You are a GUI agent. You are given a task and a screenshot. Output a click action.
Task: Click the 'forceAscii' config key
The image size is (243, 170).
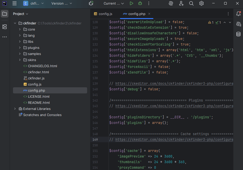pos(138,67)
